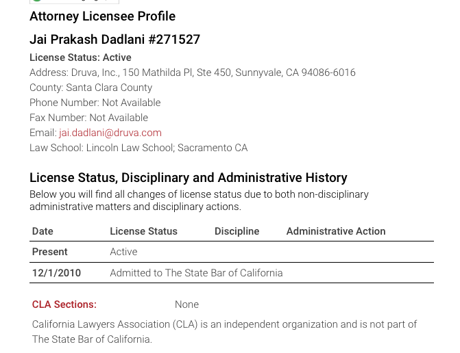This screenshot has width=460, height=353.
Task: Click the Administrative Action column header
Action: pos(336,231)
